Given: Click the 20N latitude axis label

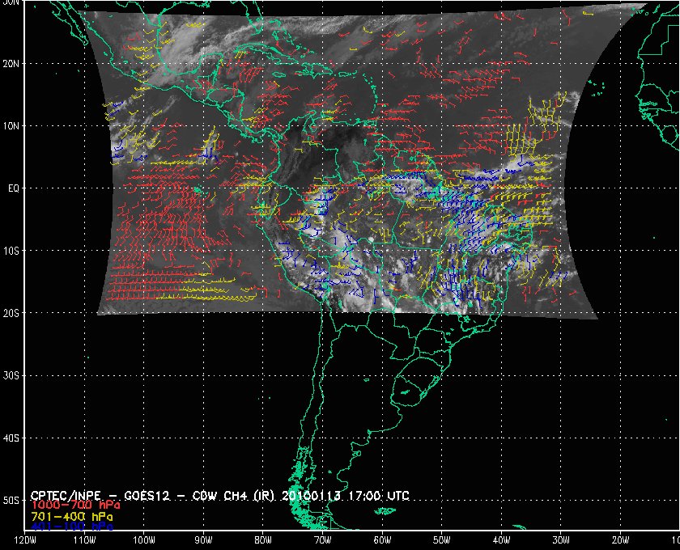Looking at the screenshot, I should 11,64.
